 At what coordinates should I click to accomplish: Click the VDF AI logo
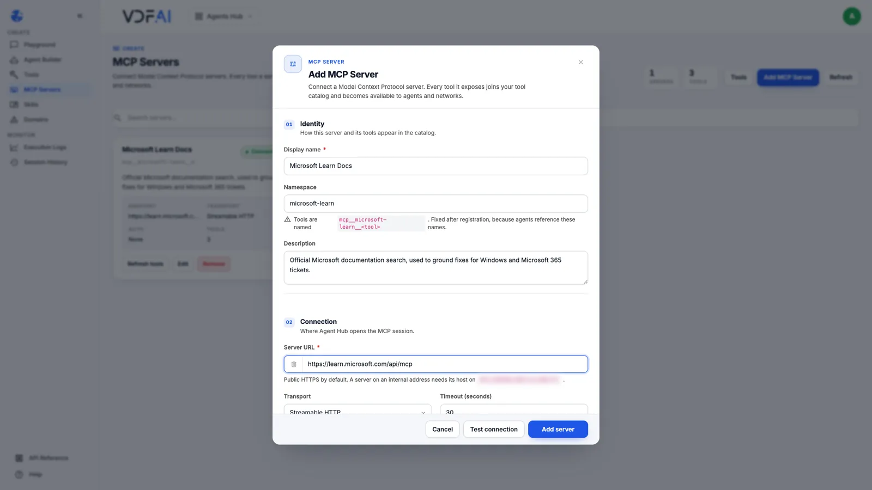click(147, 16)
